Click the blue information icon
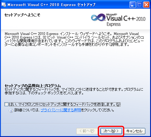Image resolution: width=151 pixels, height=137 pixels. click(11, 111)
